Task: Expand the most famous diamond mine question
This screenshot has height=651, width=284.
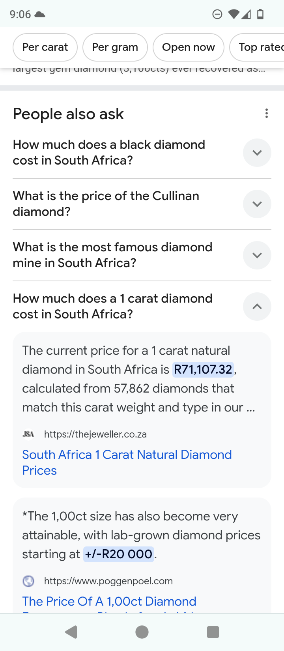Action: tap(257, 255)
